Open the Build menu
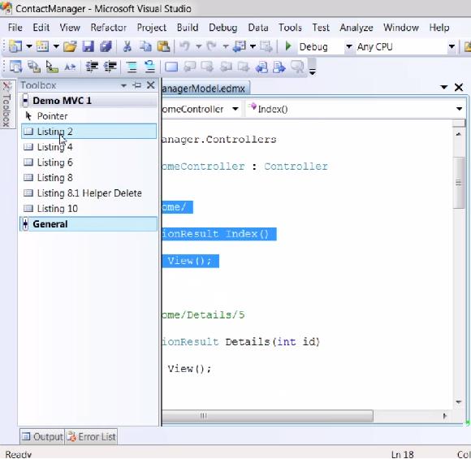Viewport: 471px width, 459px height. pos(188,28)
